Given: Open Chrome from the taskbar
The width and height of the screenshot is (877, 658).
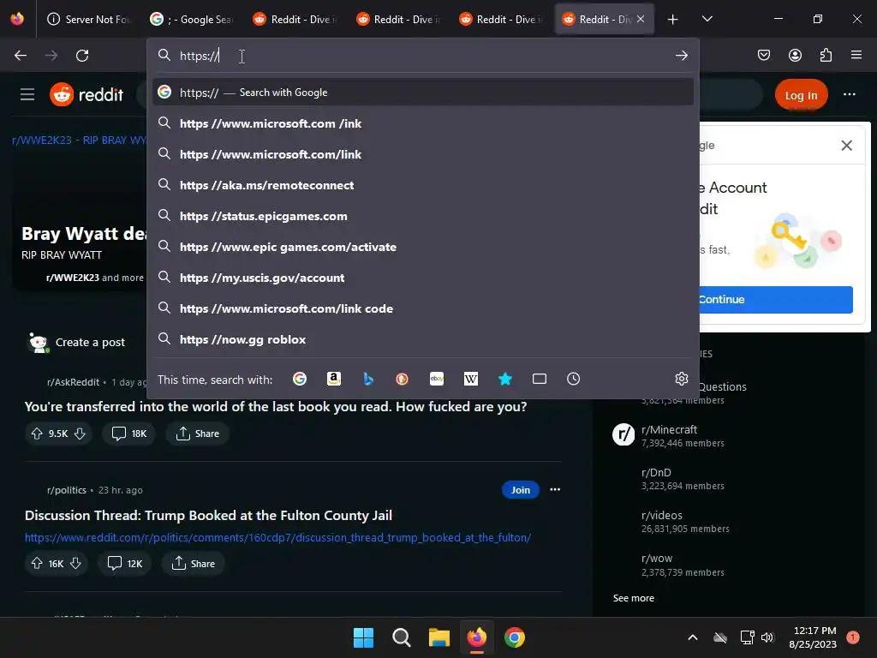Looking at the screenshot, I should pos(515,637).
